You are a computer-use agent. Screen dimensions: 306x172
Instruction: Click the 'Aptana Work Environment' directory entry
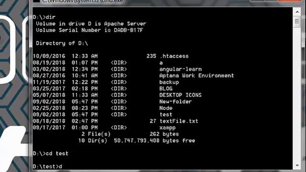click(197, 75)
